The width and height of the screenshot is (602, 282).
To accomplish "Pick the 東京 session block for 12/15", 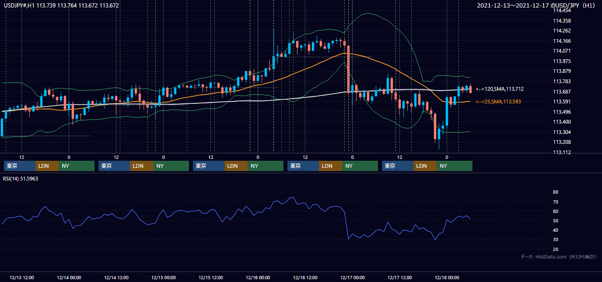I will [209, 166].
